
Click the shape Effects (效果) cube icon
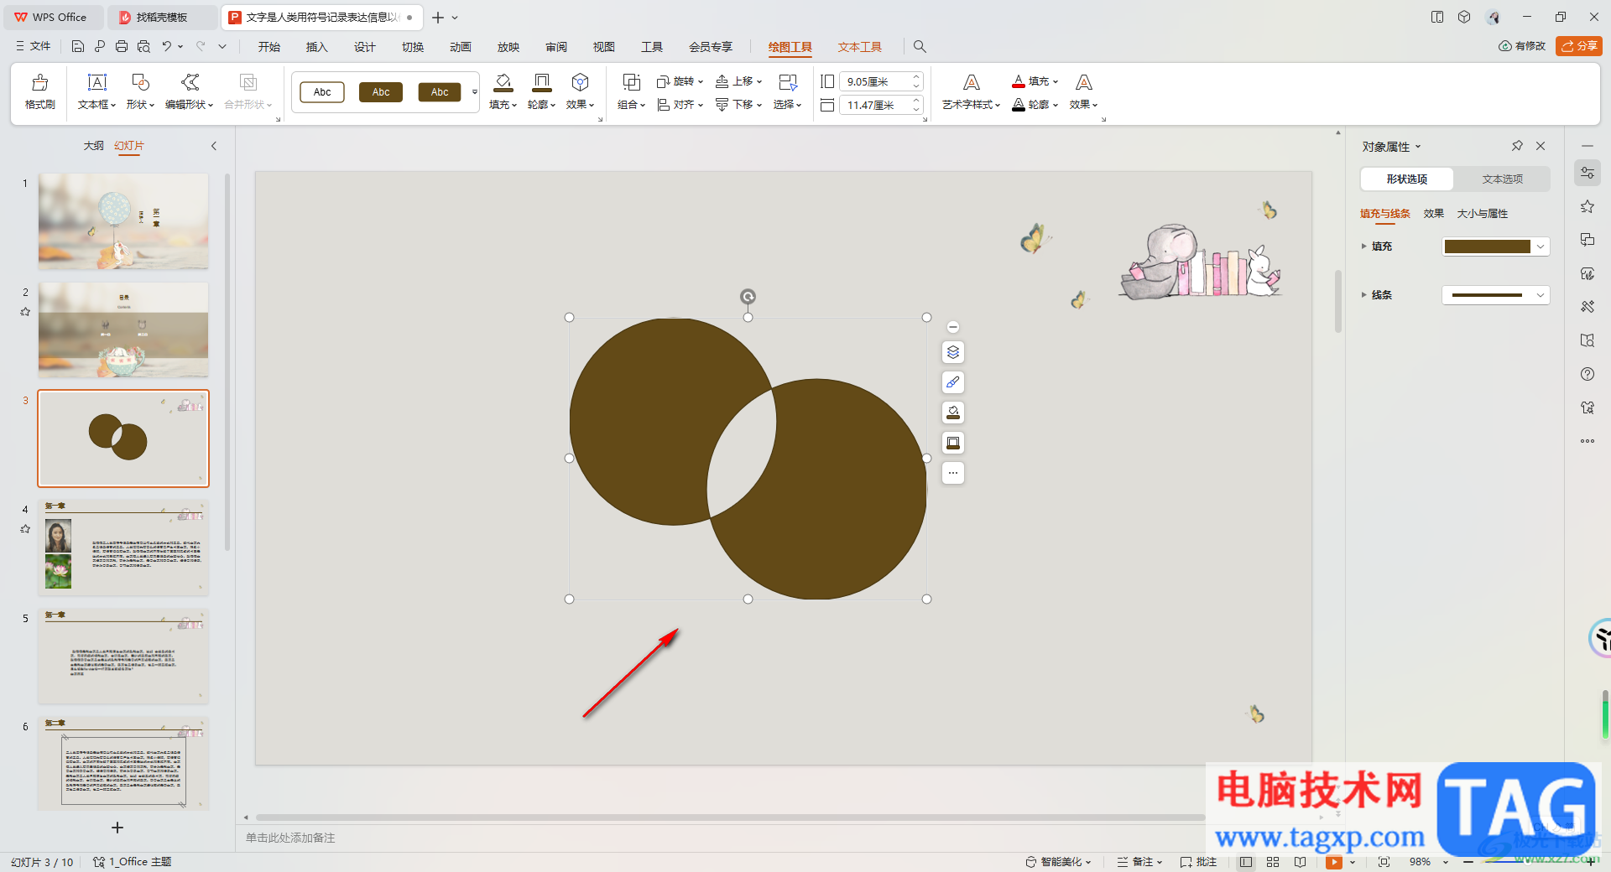click(580, 82)
